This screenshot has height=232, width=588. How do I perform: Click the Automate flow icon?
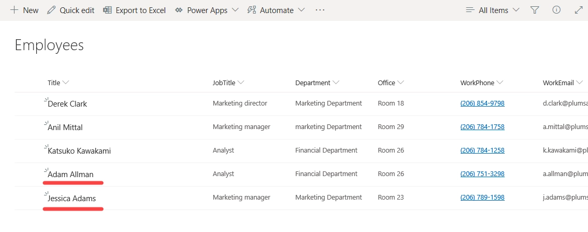(x=252, y=10)
